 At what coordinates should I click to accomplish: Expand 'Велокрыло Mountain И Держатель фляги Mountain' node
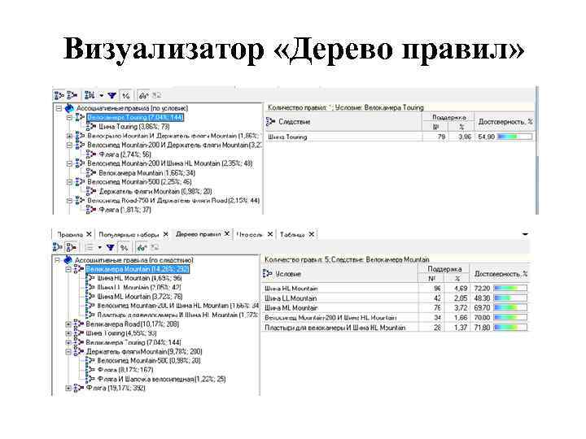tap(69, 136)
